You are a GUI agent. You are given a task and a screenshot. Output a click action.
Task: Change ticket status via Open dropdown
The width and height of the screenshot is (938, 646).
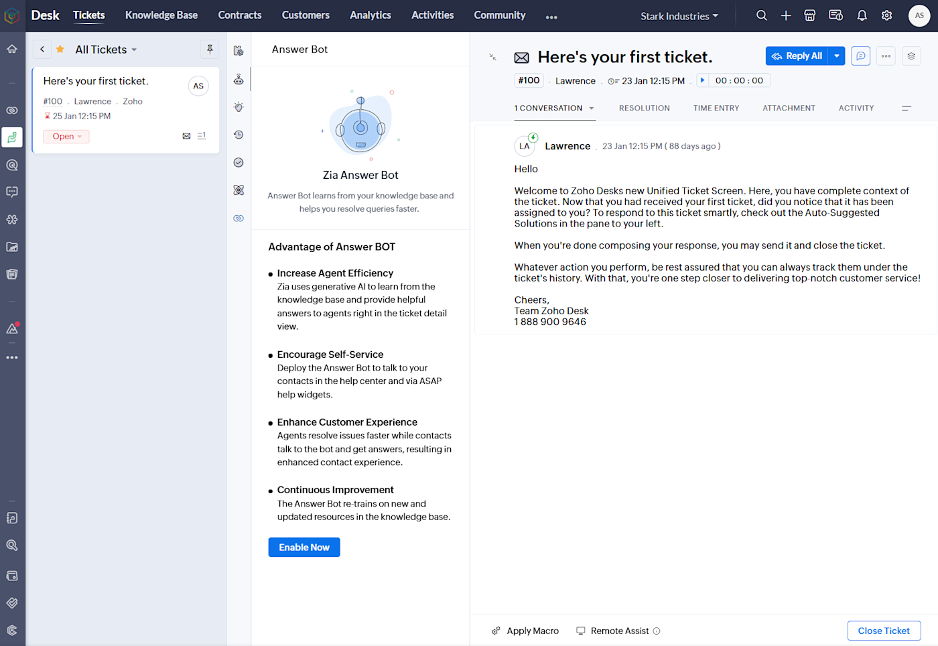pos(66,137)
